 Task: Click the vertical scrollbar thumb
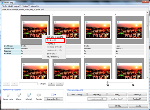[x=147, y=26]
